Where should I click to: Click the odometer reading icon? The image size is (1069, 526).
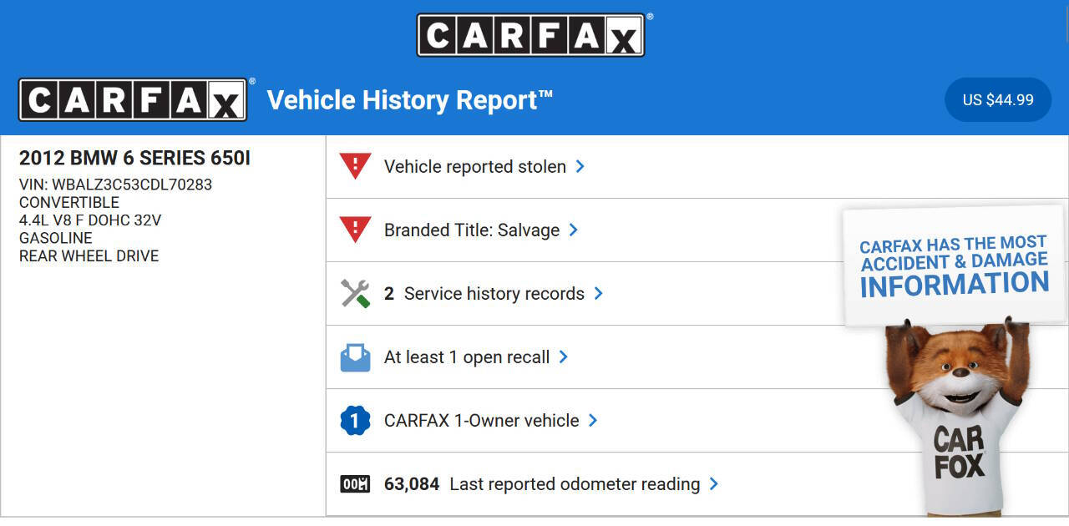(x=355, y=484)
